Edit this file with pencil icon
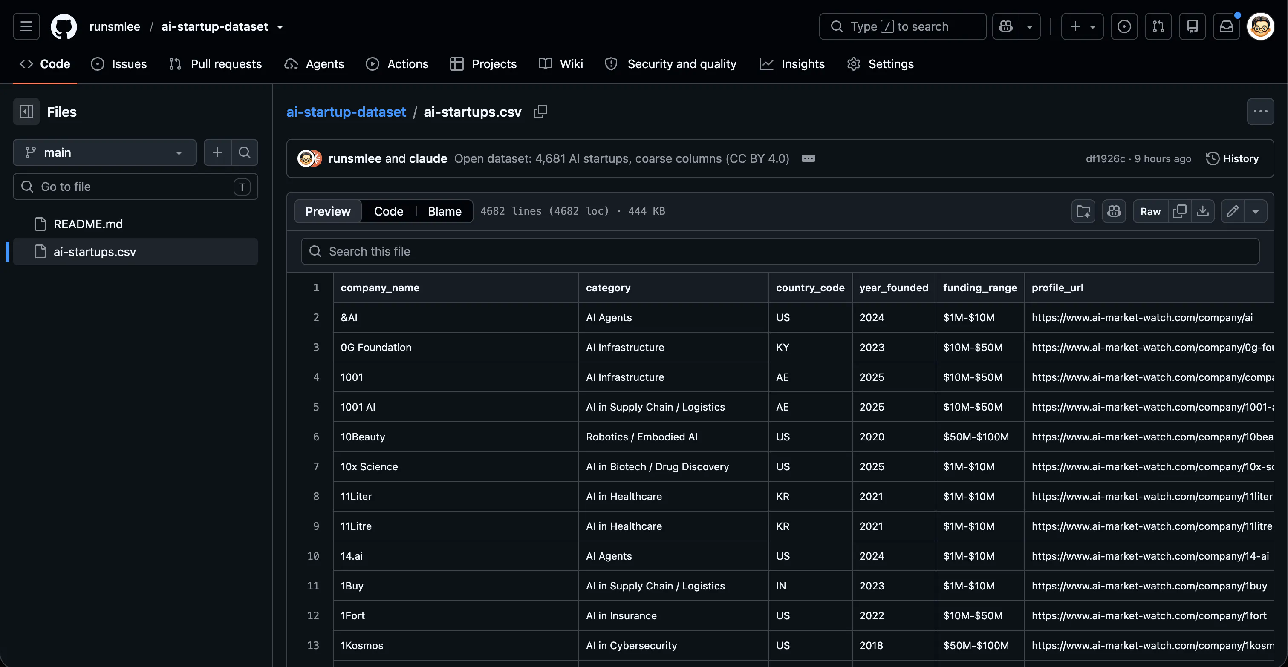This screenshot has width=1288, height=667. (1232, 211)
